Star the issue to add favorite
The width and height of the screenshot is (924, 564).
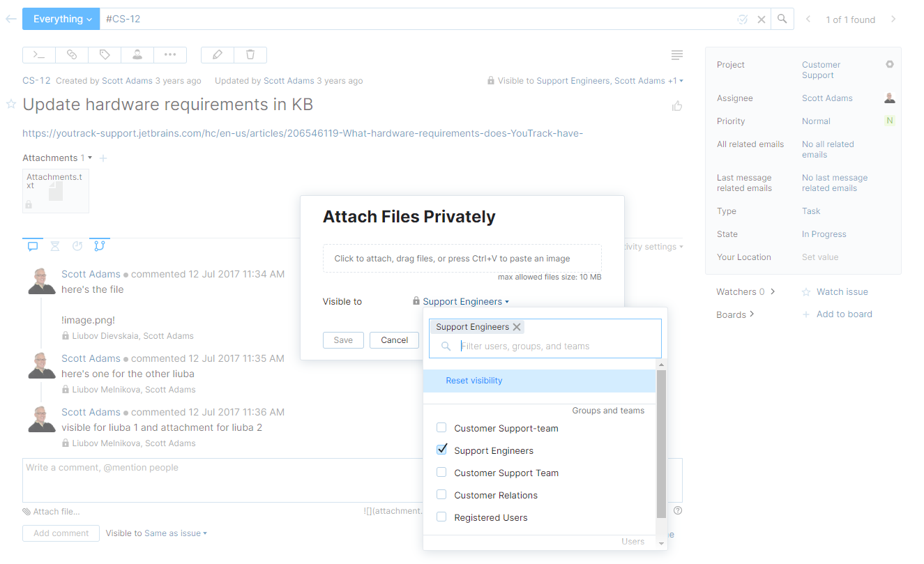pos(10,105)
